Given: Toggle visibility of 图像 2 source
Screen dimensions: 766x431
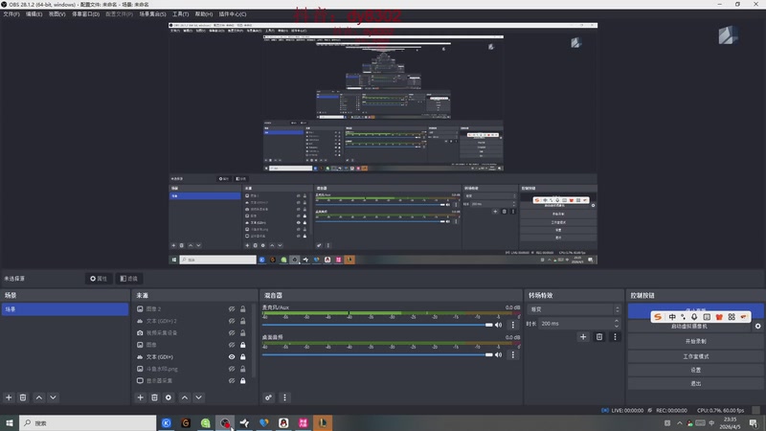Looking at the screenshot, I should (232, 309).
